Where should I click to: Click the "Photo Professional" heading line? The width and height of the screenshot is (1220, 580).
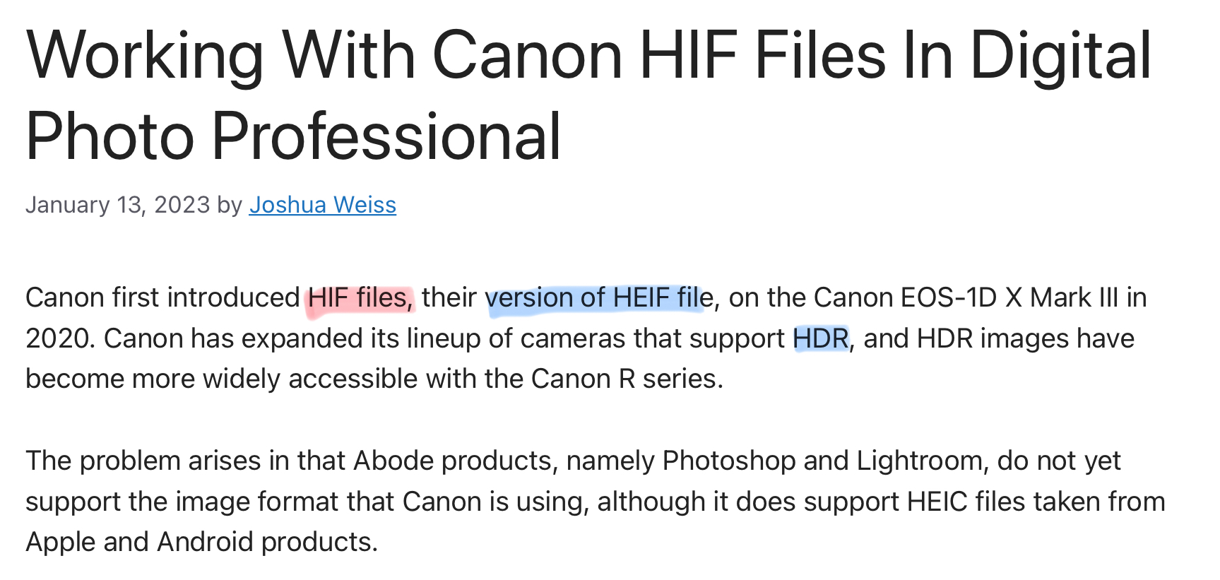[293, 136]
